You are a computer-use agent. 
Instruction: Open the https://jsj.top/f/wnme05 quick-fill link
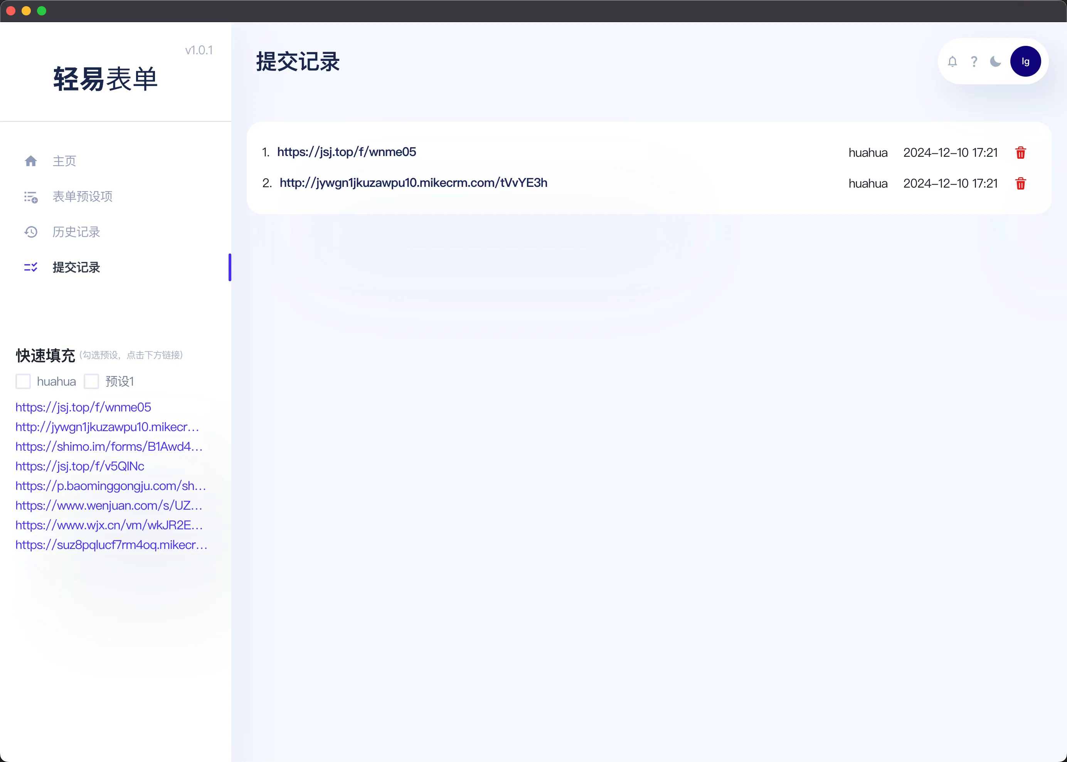[x=83, y=407]
